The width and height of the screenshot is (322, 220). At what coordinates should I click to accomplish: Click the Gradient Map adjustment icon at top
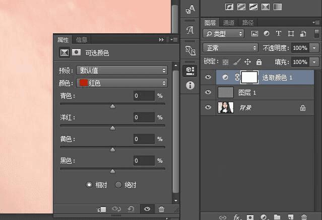pos(278,7)
